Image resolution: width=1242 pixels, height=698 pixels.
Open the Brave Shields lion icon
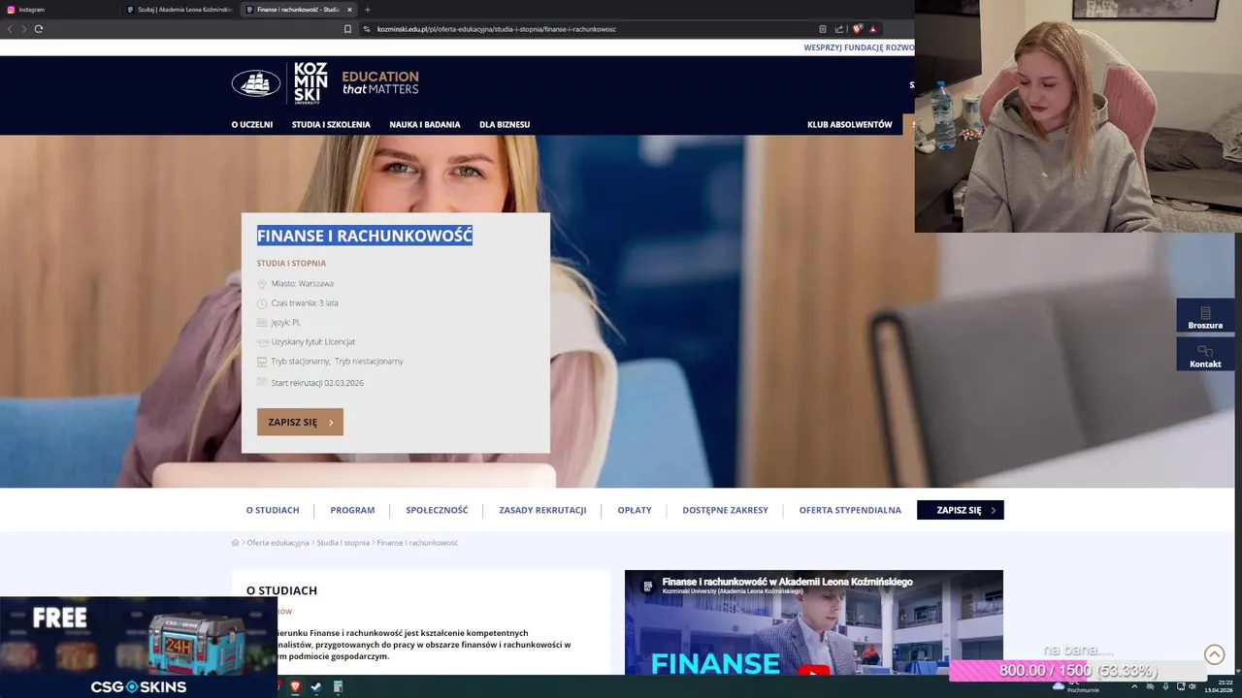pyautogui.click(x=857, y=29)
